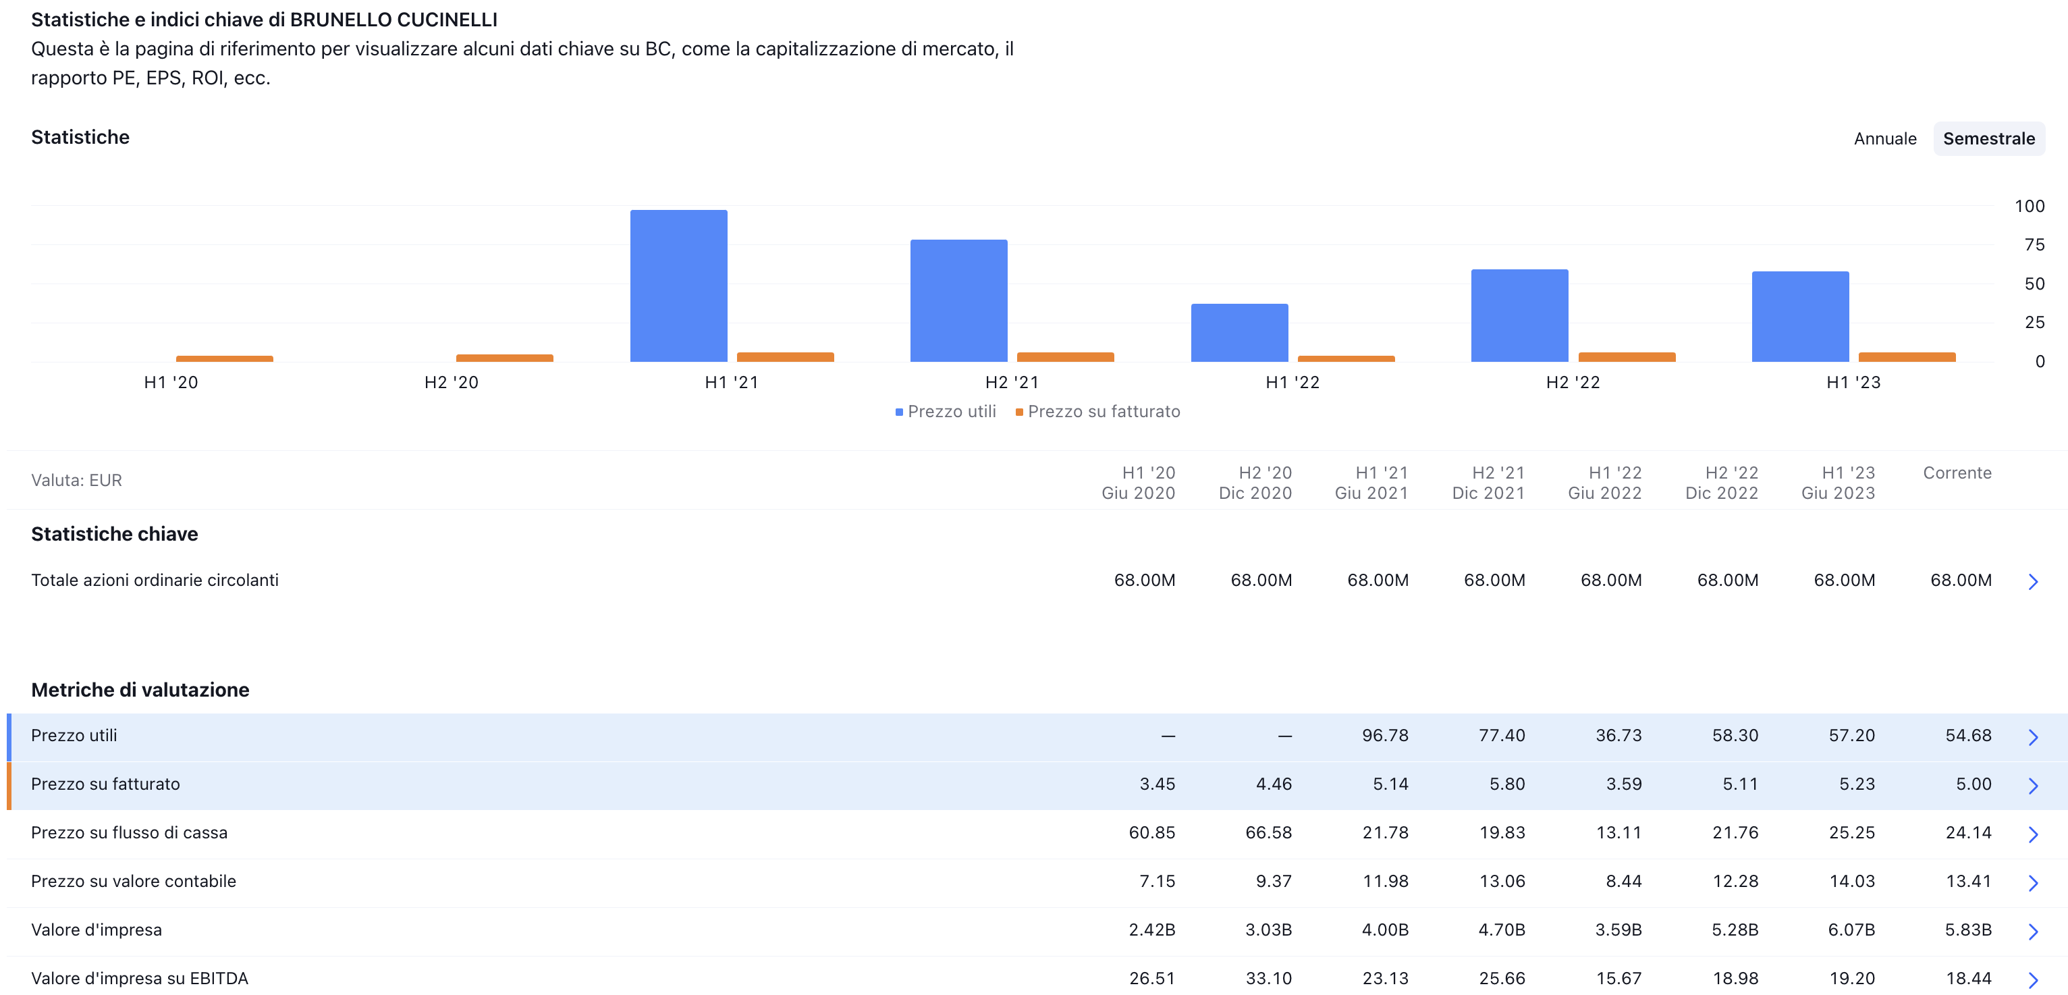Click the current Prezzo utili value 54.68
2068x995 pixels.
[1969, 736]
